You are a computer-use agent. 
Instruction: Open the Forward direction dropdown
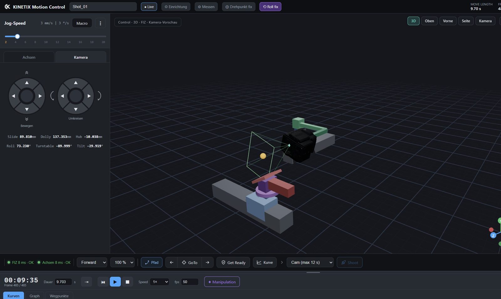(92, 262)
